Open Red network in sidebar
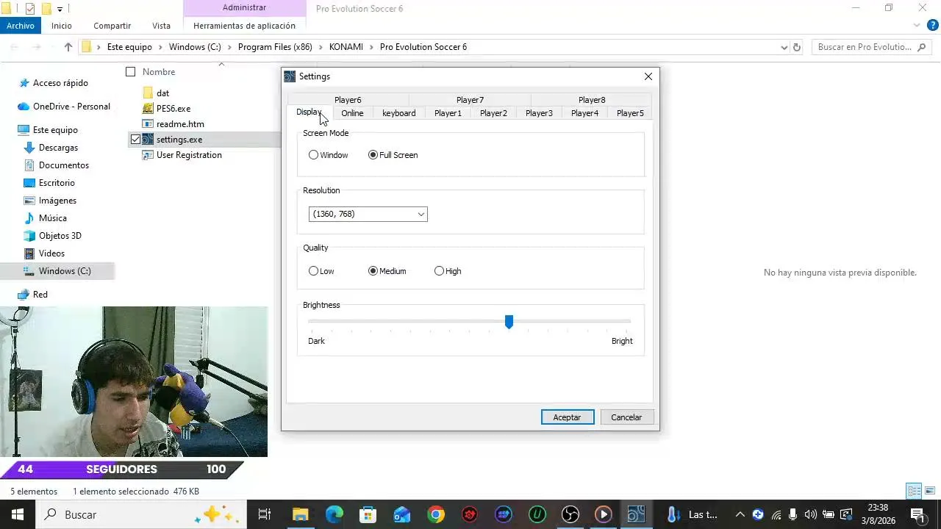The width and height of the screenshot is (941, 529). 40,295
